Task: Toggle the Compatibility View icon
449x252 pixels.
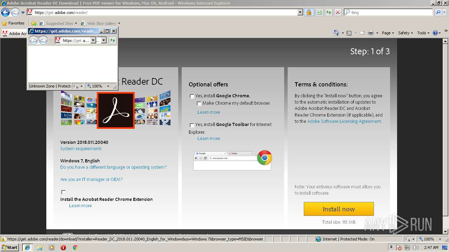Action: point(319,12)
